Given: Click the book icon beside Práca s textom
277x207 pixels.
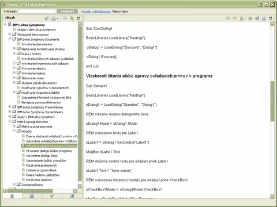Looking at the screenshot, I should point(18,53).
